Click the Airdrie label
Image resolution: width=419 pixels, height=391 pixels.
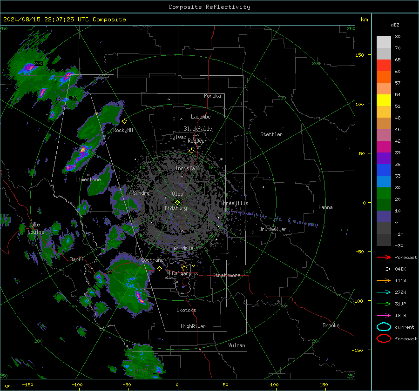183,248
